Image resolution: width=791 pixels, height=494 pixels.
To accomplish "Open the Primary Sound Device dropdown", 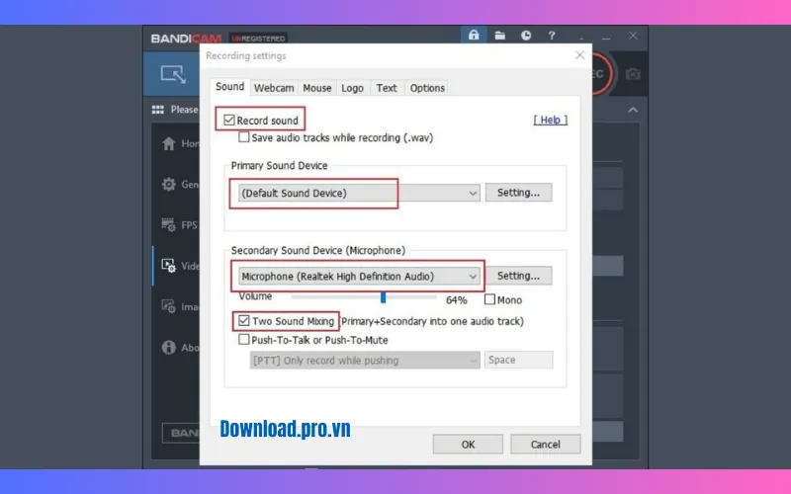I will tap(356, 194).
